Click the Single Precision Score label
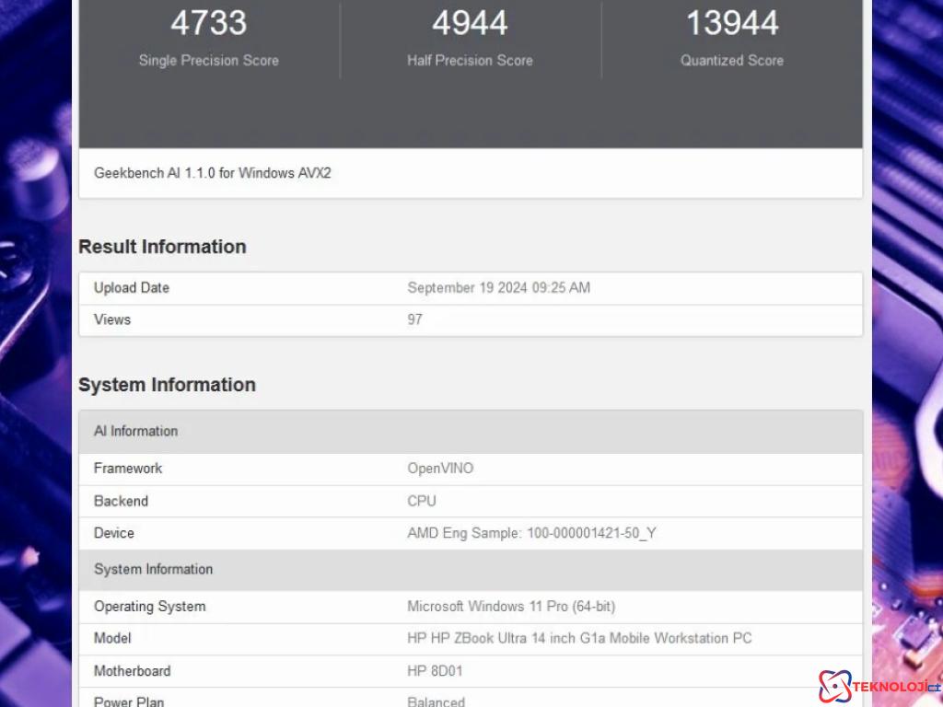The height and width of the screenshot is (707, 943). click(208, 61)
